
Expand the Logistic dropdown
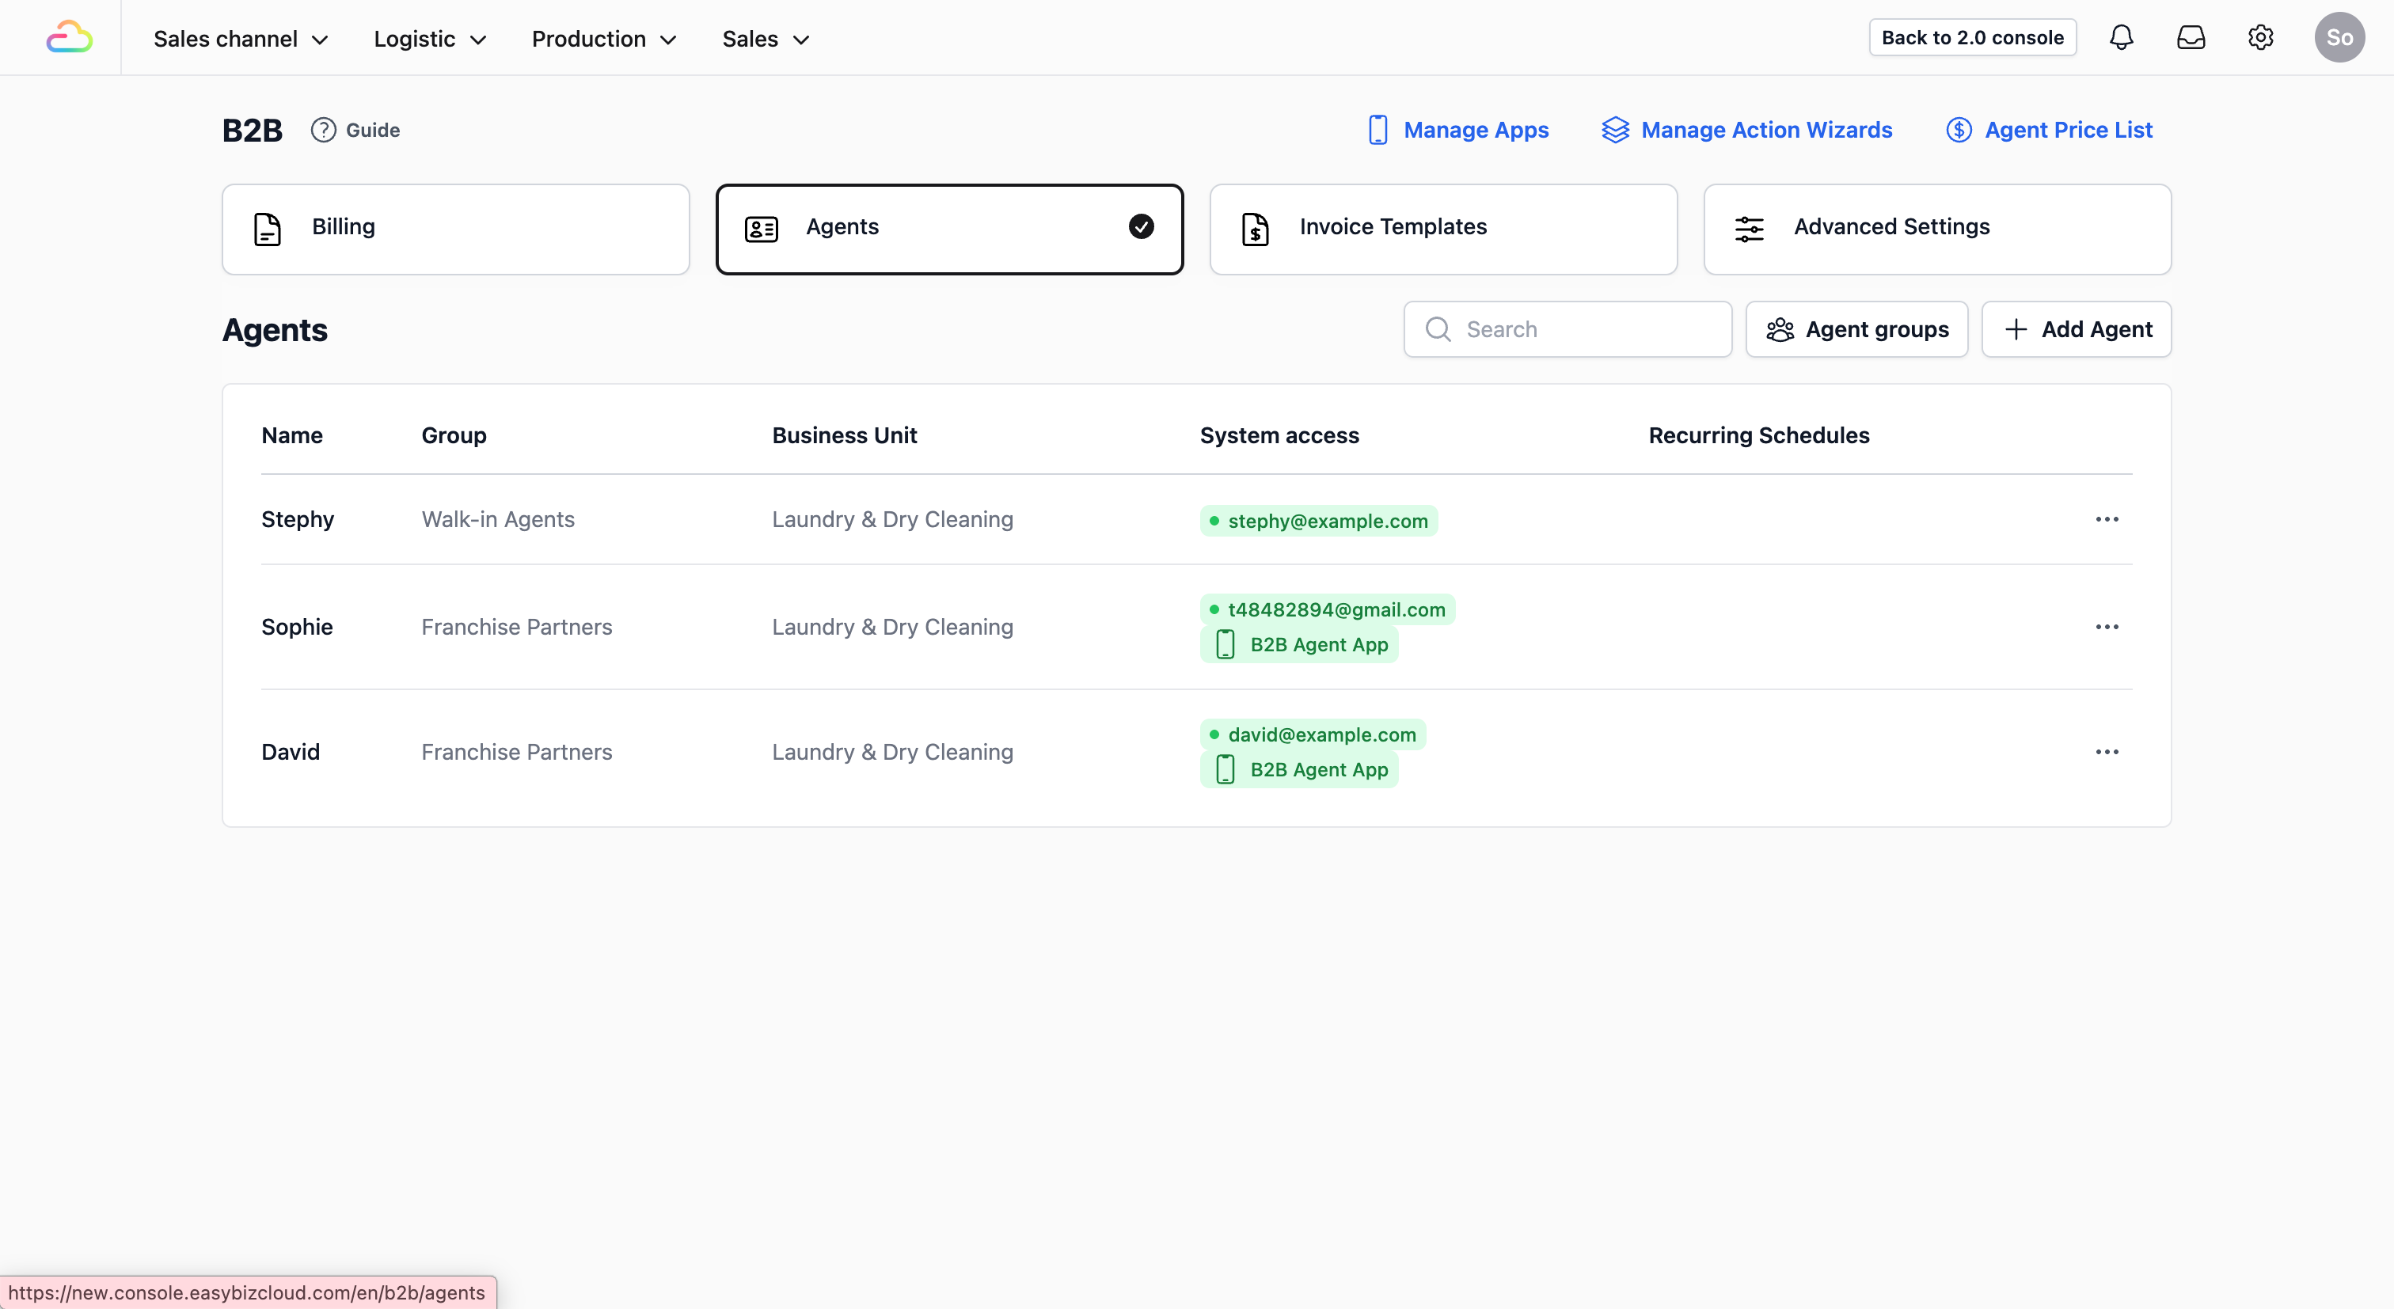pyautogui.click(x=429, y=39)
